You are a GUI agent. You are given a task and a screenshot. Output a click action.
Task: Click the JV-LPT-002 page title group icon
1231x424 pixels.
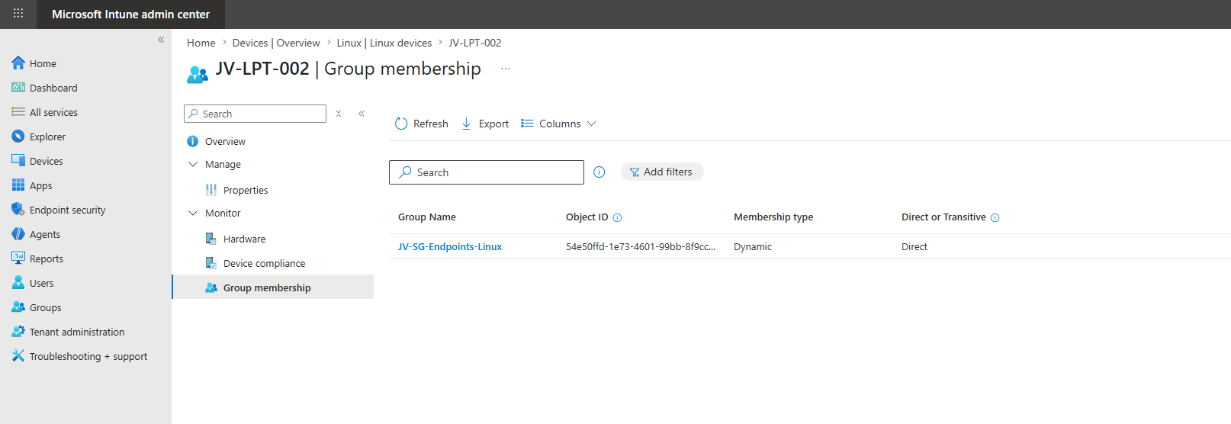[x=198, y=74]
